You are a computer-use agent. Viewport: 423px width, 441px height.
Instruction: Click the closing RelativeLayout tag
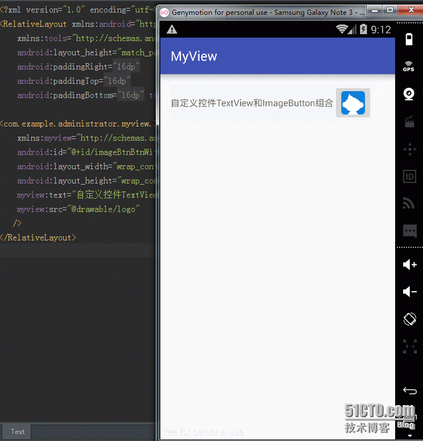[38, 238]
